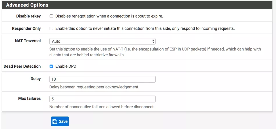Click the "Disables renegotiation" description text
This screenshot has width=277, height=130.
pos(109,16)
